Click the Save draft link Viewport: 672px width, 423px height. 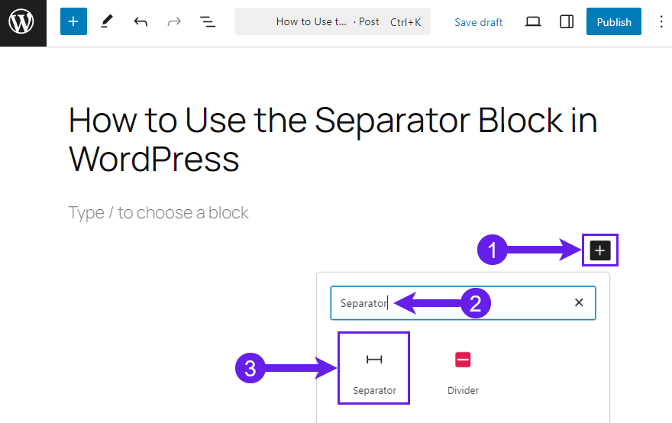pos(478,22)
